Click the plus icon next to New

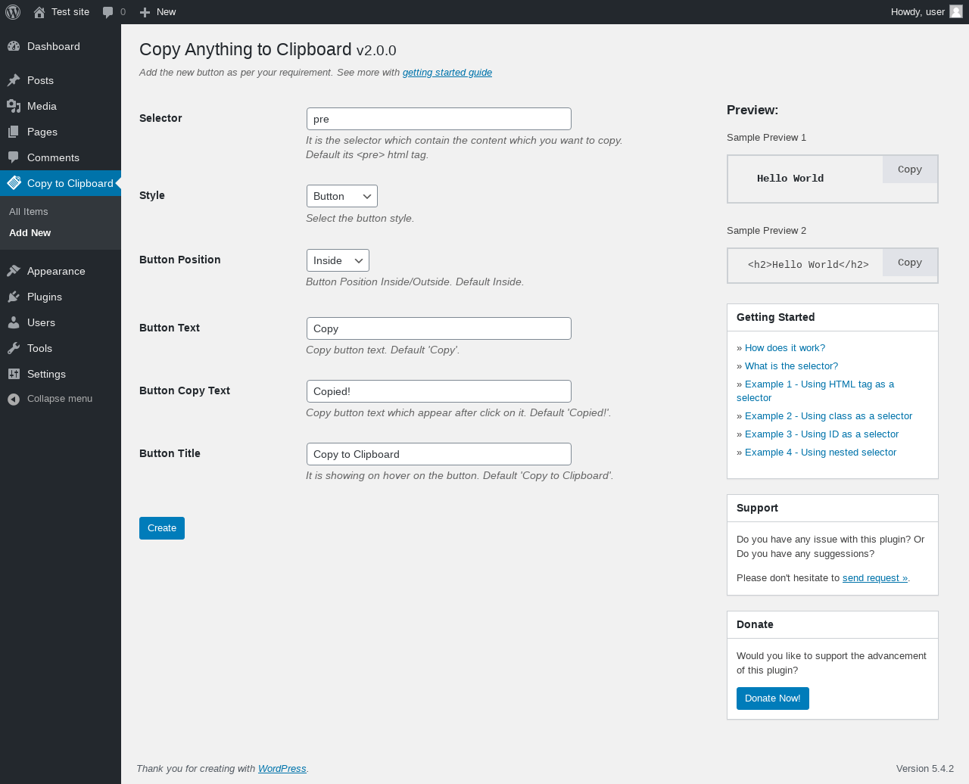pos(145,12)
